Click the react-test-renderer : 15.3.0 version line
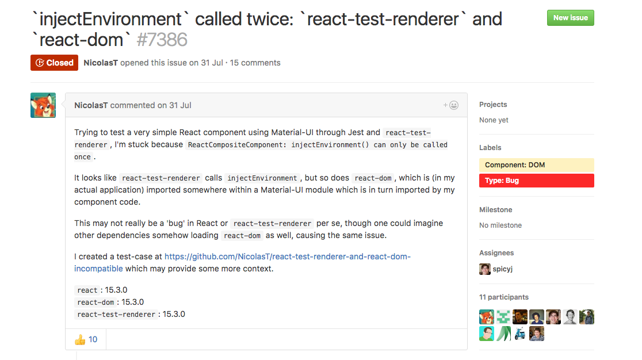 click(x=130, y=314)
